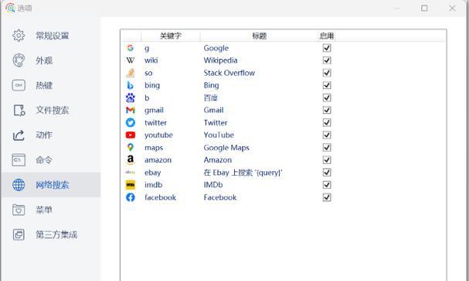Uncheck the Google Maps checkbox
The width and height of the screenshot is (469, 281).
click(327, 147)
